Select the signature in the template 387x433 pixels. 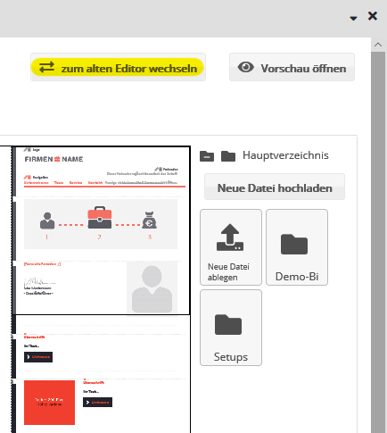pos(39,281)
